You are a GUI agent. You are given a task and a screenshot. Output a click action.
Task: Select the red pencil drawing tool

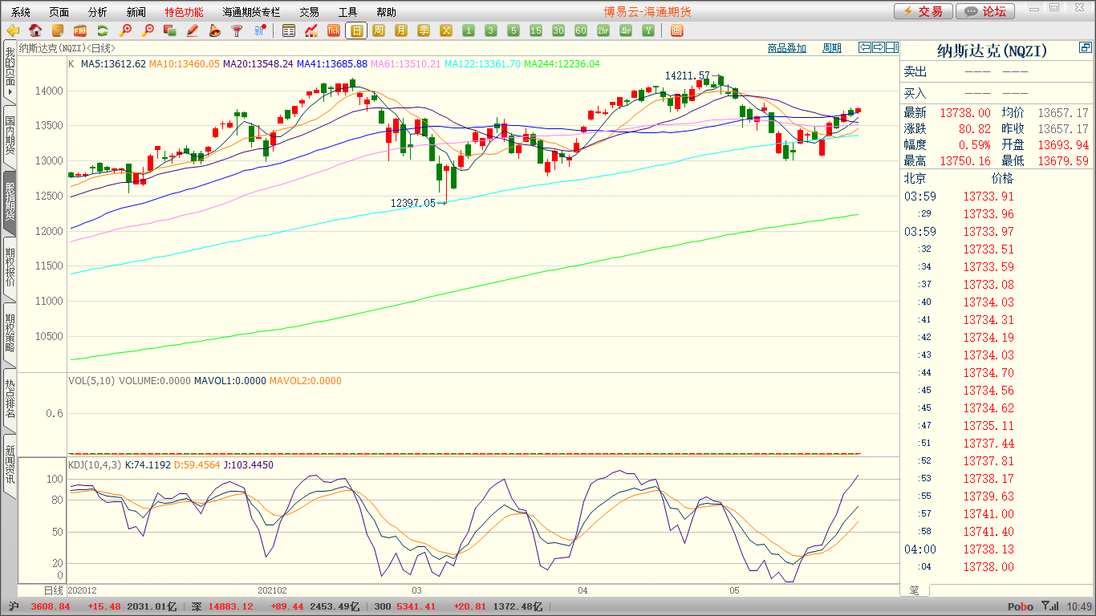point(193,30)
